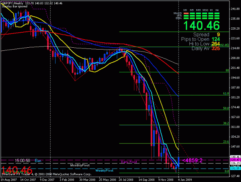Click the white 140.46 current price tag
241x182 pixels.
click(x=235, y=157)
